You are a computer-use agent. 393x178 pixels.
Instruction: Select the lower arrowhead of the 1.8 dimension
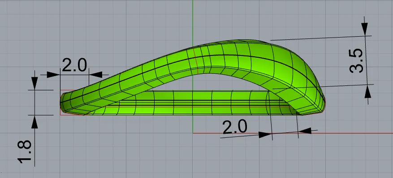[x=35, y=122]
